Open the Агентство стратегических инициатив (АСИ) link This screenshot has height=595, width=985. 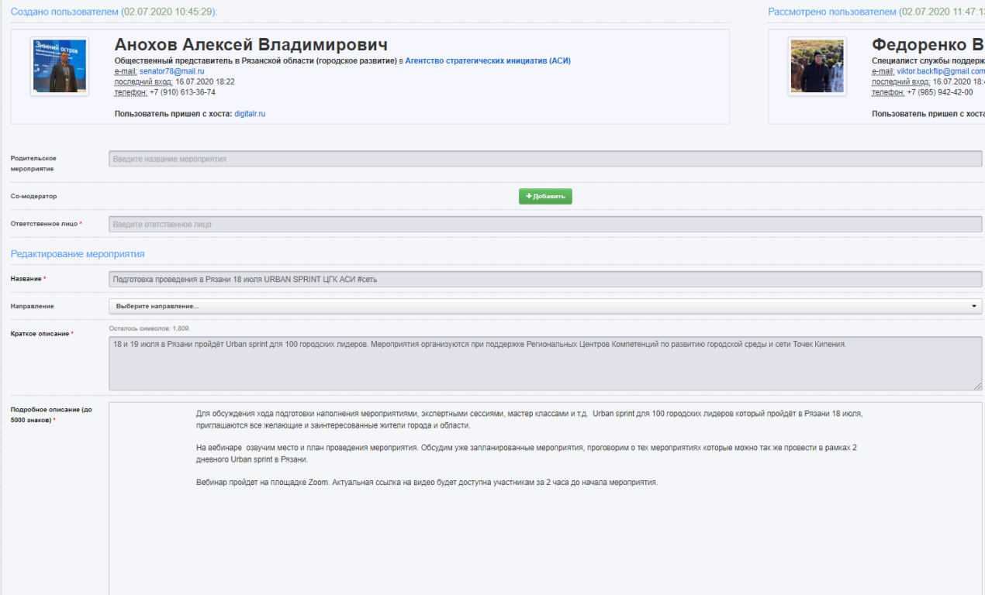click(487, 60)
